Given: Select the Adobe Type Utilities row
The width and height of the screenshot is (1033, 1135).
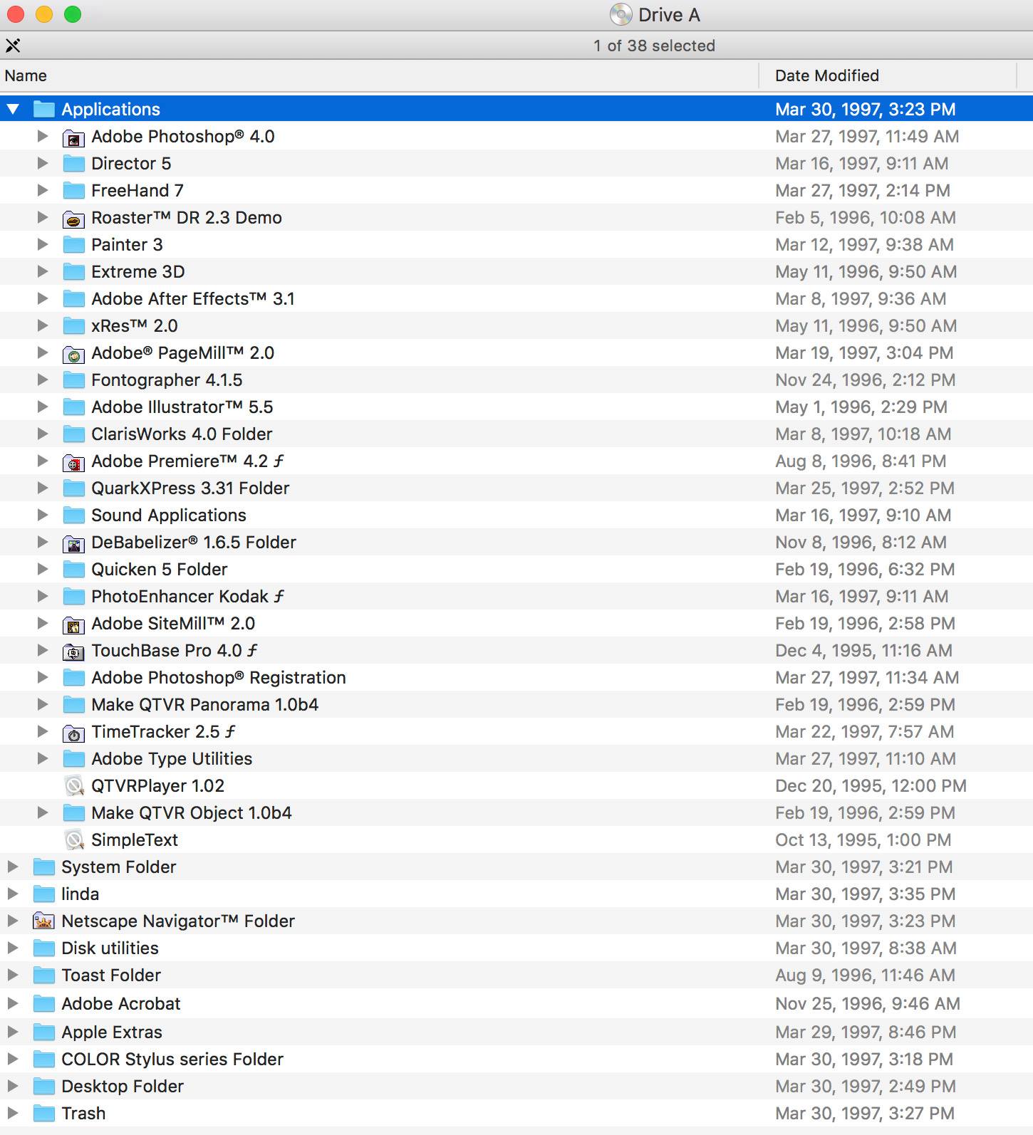Looking at the screenshot, I should pos(516,759).
